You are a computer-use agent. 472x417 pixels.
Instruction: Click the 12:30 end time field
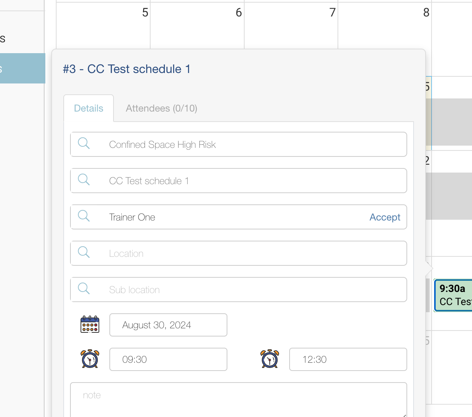click(x=348, y=359)
